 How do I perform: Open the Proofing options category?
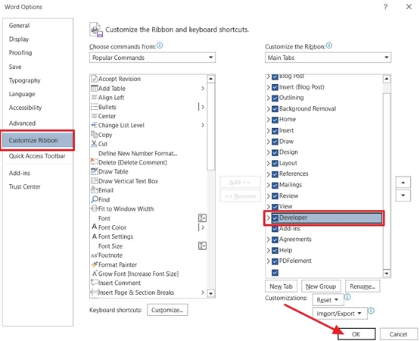pos(20,52)
